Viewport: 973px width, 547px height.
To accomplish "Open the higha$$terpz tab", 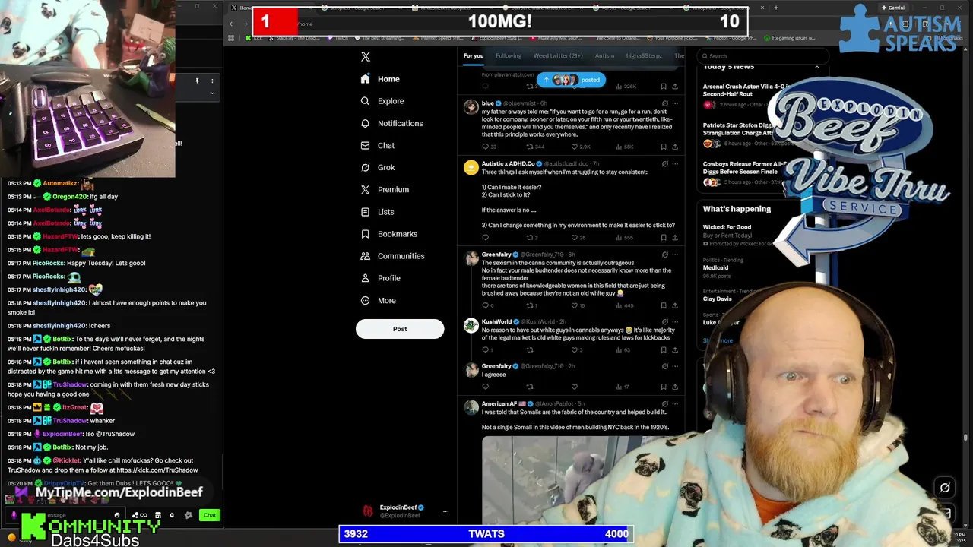I will tap(644, 55).
